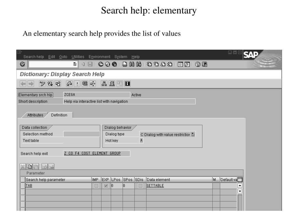Open the Edit menu
The width and height of the screenshot is (298, 223).
(52, 57)
